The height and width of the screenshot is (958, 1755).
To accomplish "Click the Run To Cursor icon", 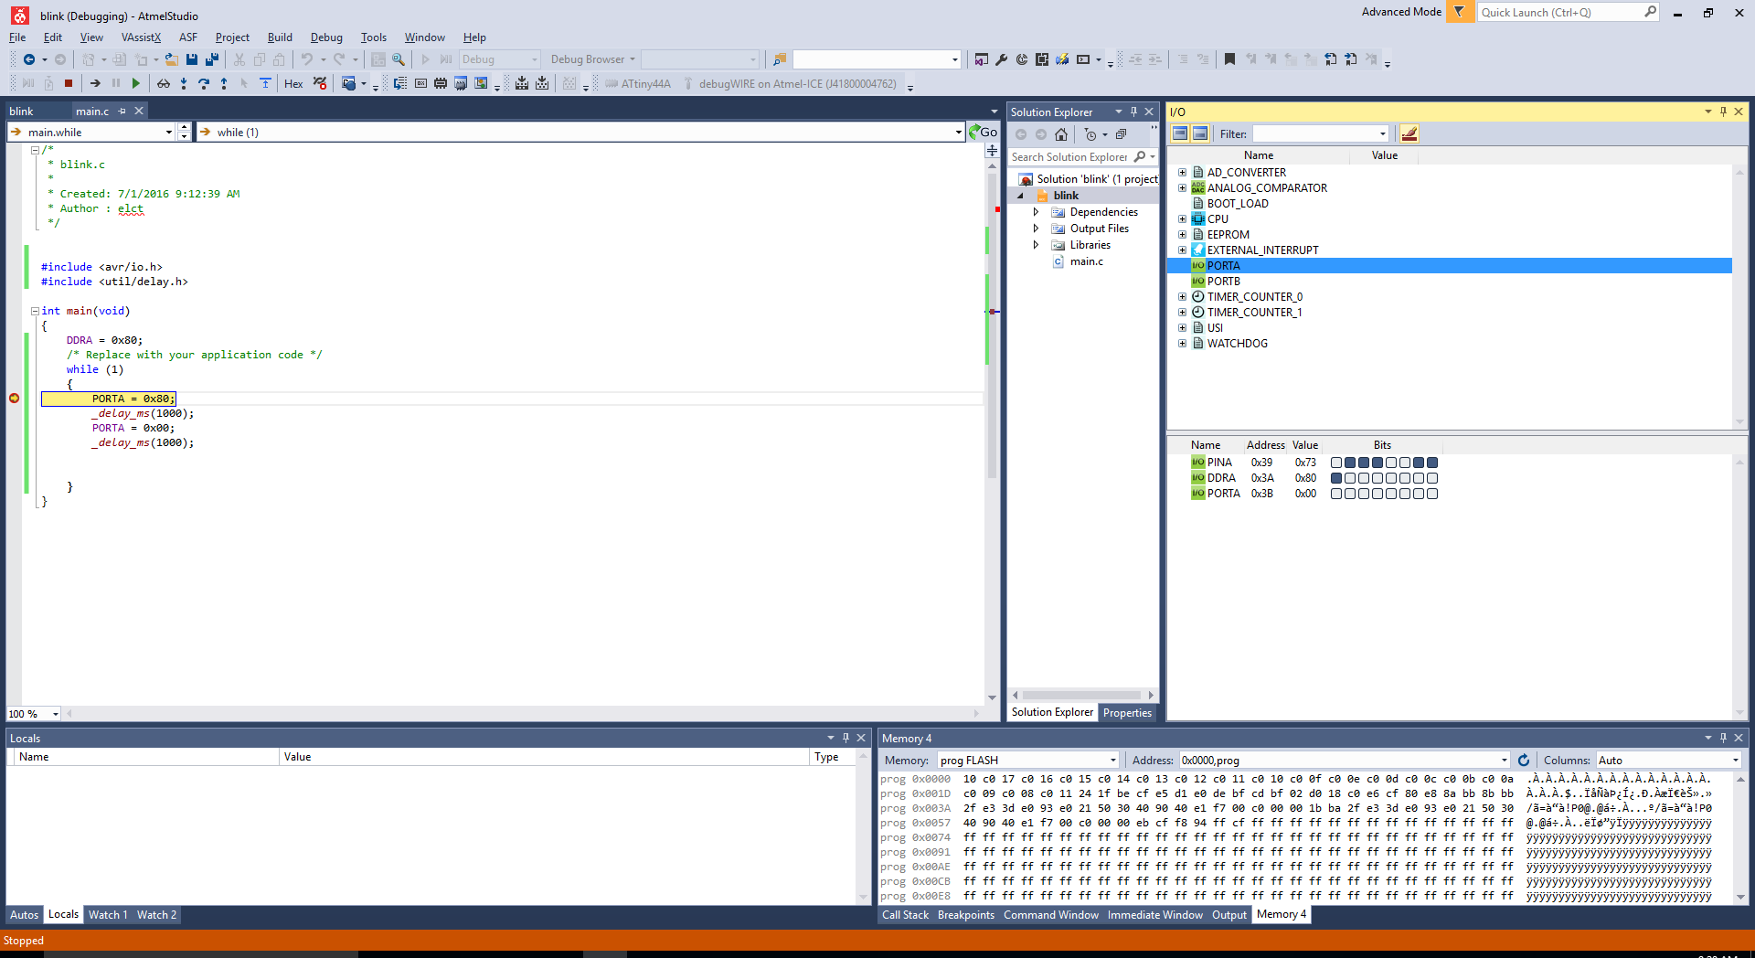I will click(x=244, y=83).
